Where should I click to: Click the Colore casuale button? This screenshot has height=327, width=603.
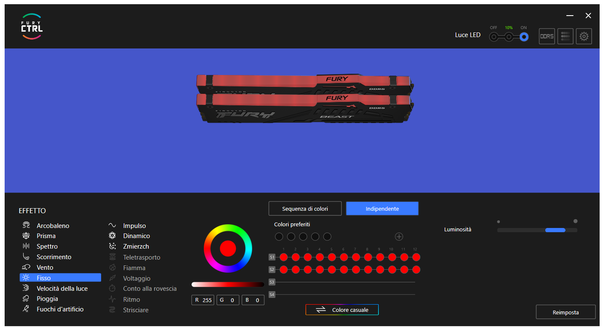(342, 310)
